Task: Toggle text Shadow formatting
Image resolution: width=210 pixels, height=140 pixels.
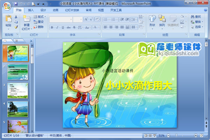Action: [74, 27]
